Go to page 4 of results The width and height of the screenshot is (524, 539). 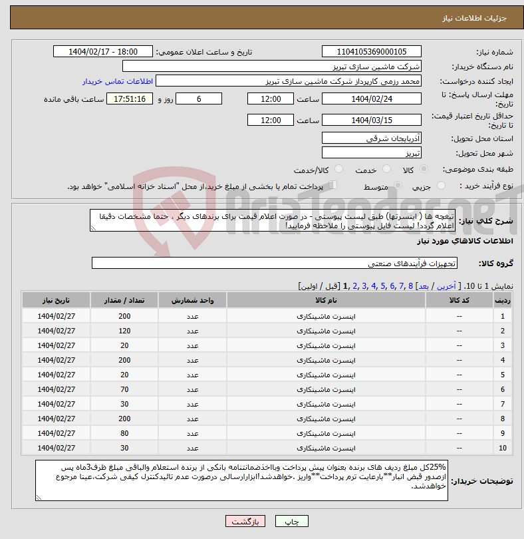[x=374, y=286]
